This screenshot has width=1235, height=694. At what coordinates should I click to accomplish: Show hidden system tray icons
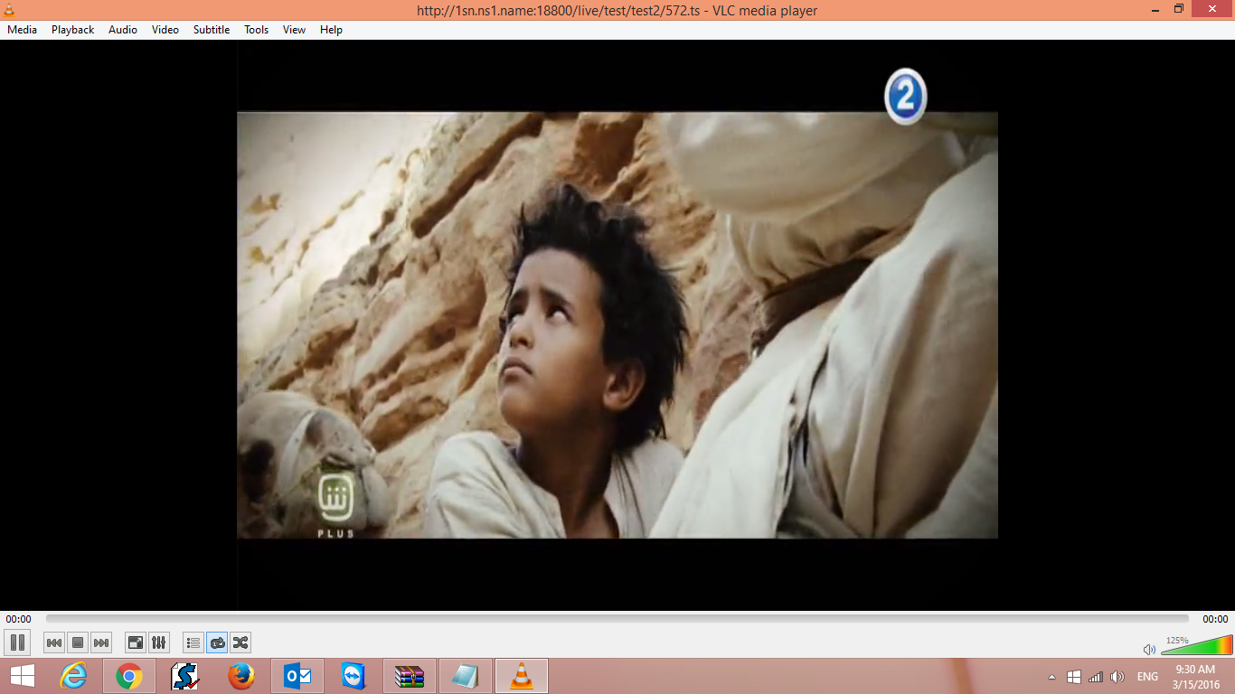tap(1051, 677)
